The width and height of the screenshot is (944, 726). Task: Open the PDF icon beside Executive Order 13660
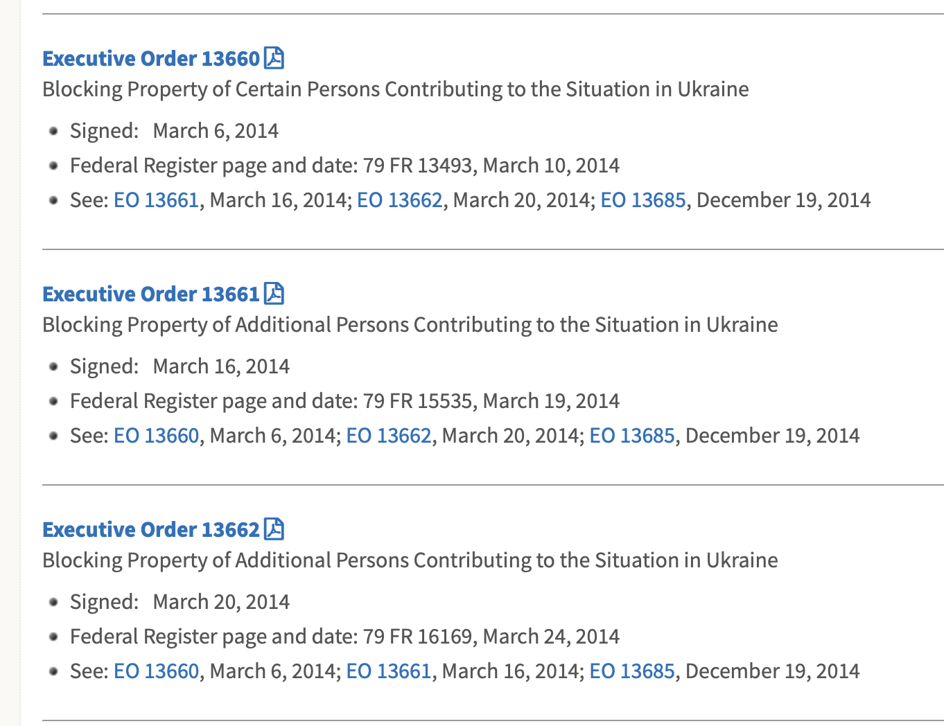(x=274, y=58)
